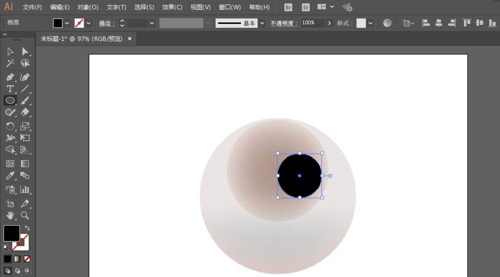Reset default fill and stroke
Image resolution: width=500 pixels, height=277 pixels.
click(5, 247)
